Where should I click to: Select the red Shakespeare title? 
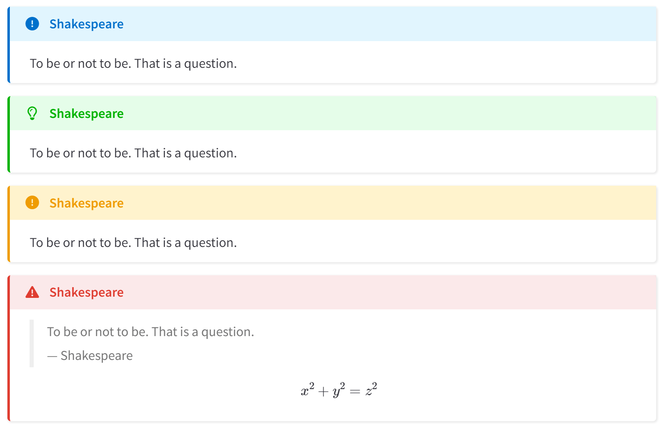pyautogui.click(x=86, y=293)
